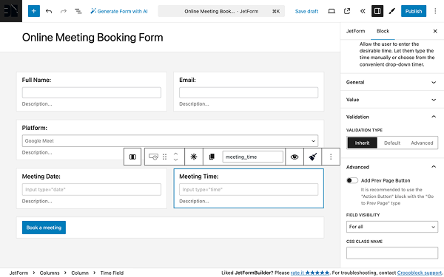Switch to the JetForm tab
This screenshot has width=444, height=277.
point(355,31)
